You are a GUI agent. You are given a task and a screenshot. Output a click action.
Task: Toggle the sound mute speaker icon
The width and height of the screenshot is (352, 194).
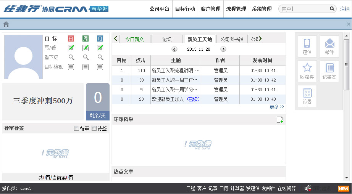[307, 188]
